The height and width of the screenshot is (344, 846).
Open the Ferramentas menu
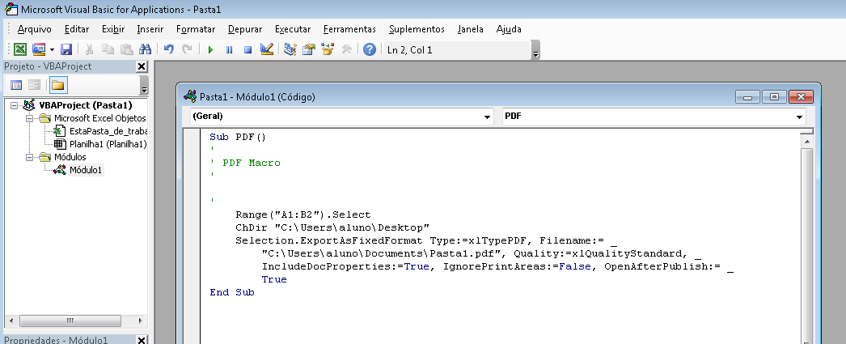(349, 29)
